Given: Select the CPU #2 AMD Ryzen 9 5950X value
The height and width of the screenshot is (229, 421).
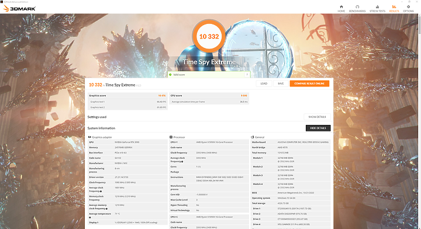Looking at the screenshot, I should [215, 217].
